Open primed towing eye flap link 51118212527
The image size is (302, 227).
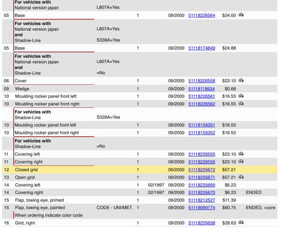pyautogui.click(x=201, y=200)
